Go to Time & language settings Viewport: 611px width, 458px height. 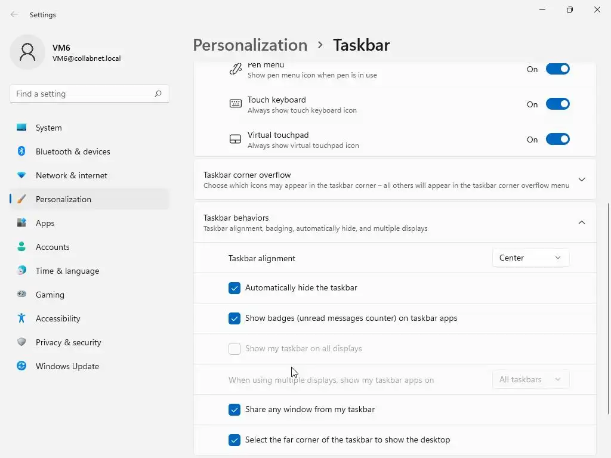tap(67, 271)
